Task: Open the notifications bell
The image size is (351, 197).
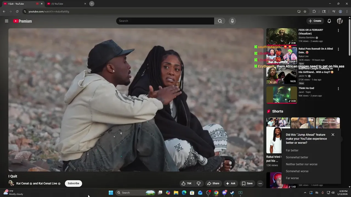Action: click(329, 21)
